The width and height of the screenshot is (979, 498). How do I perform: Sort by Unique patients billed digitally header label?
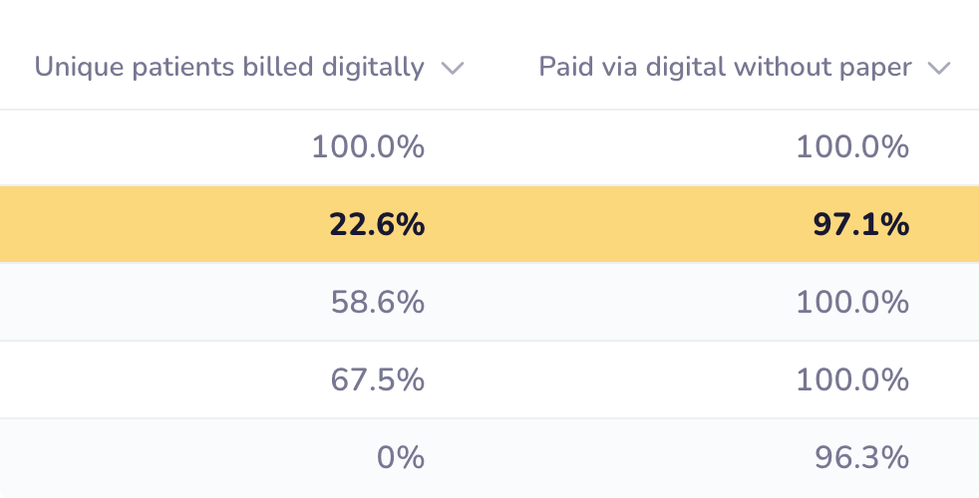[229, 68]
